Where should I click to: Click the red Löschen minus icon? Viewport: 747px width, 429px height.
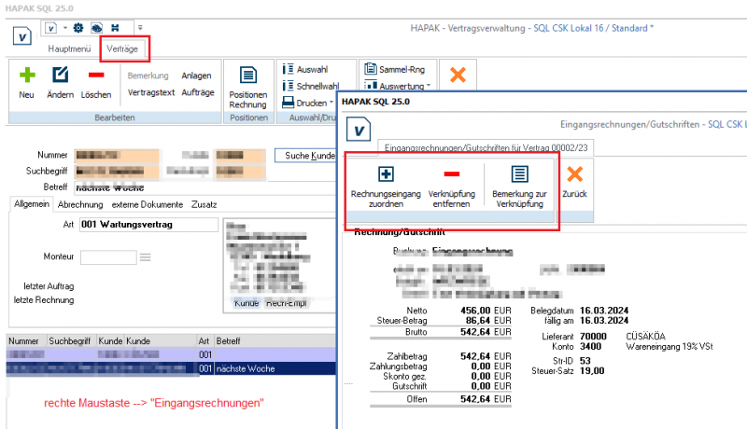tap(95, 75)
